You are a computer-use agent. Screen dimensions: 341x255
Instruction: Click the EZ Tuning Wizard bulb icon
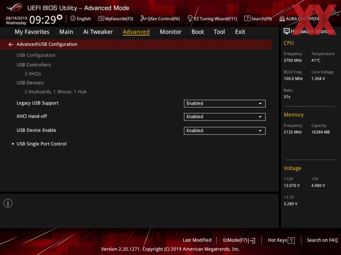190,18
